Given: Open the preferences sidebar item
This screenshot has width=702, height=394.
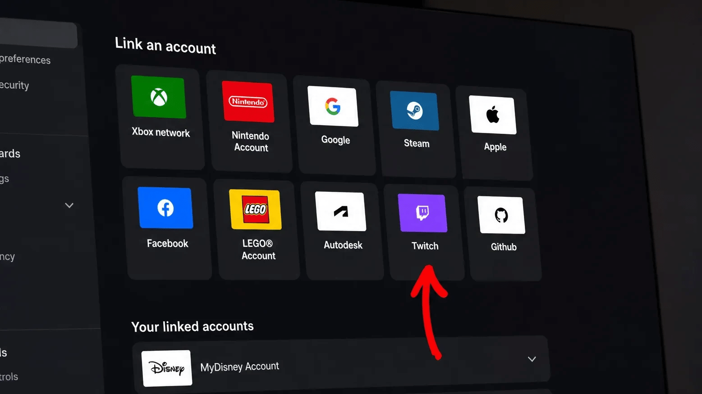Looking at the screenshot, I should (x=25, y=59).
